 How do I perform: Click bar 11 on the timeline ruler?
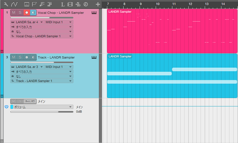(x=174, y=4)
